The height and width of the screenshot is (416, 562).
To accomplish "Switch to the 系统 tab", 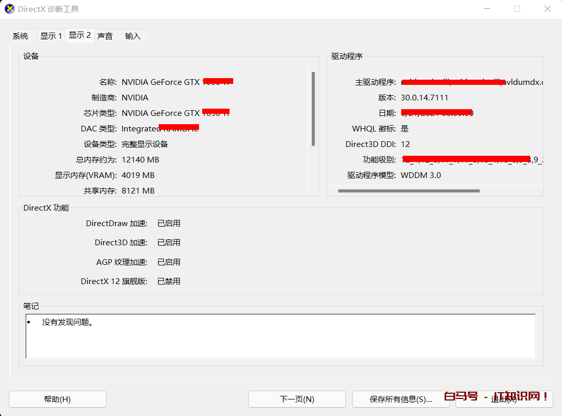I will tap(20, 36).
